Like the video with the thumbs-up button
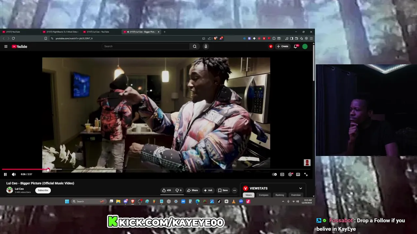417x234 pixels. [166, 190]
